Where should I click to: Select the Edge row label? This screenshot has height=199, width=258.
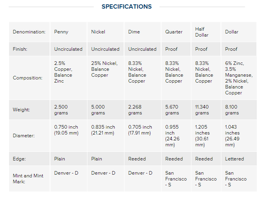(x=19, y=159)
